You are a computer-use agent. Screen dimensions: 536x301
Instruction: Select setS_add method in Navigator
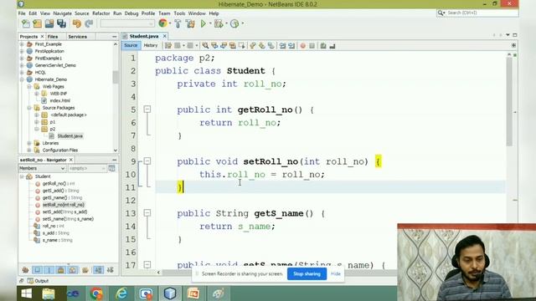click(64, 212)
